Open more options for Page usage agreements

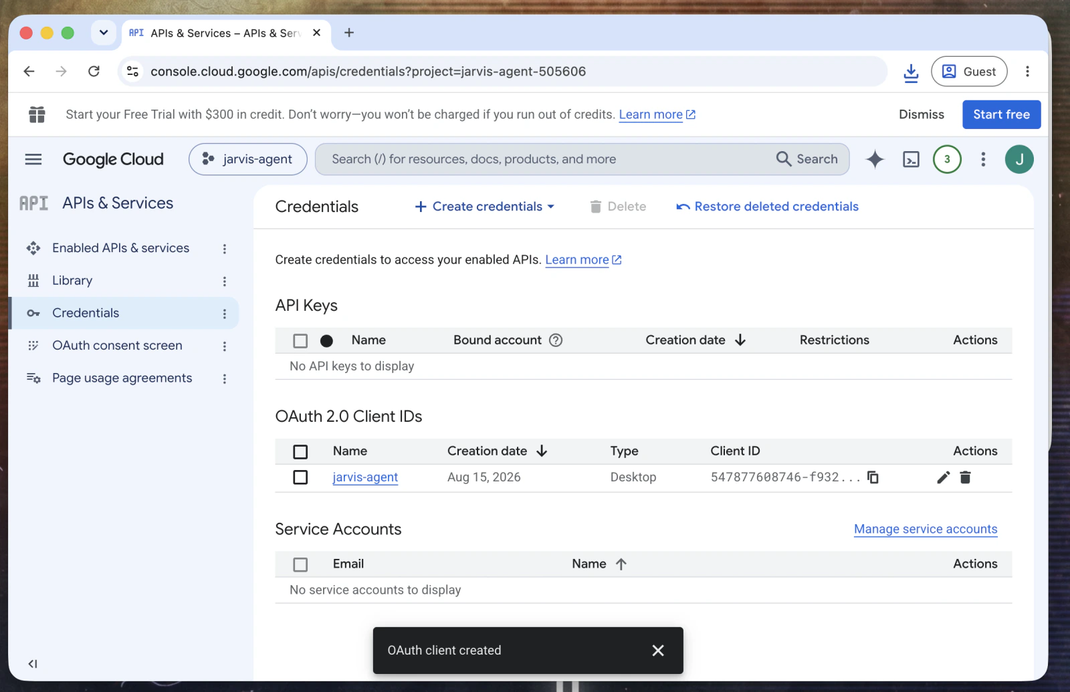(225, 379)
